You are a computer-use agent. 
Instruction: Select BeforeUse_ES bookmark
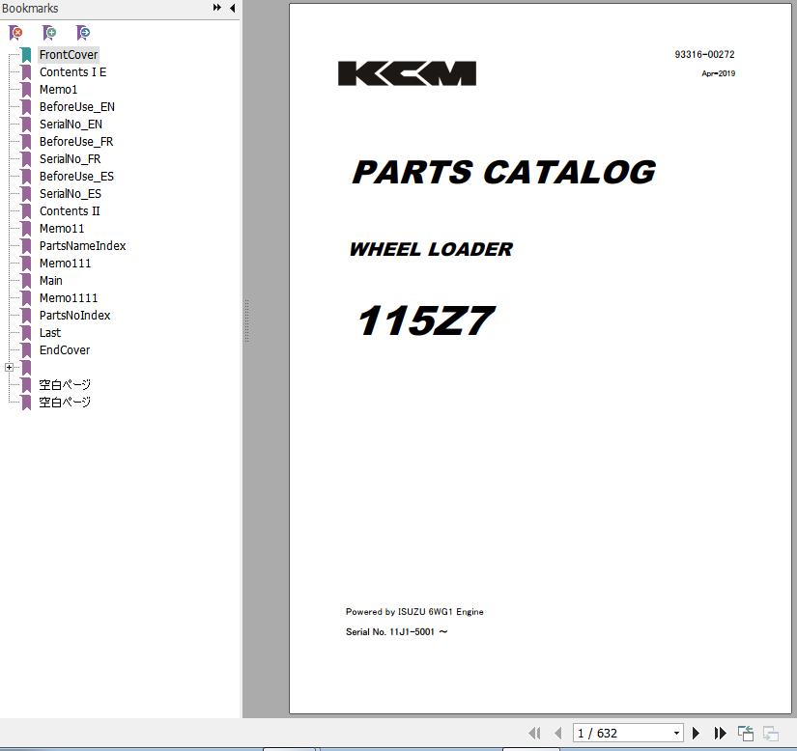click(76, 177)
